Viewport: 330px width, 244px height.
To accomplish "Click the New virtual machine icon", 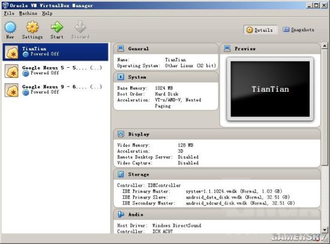I will click(10, 28).
